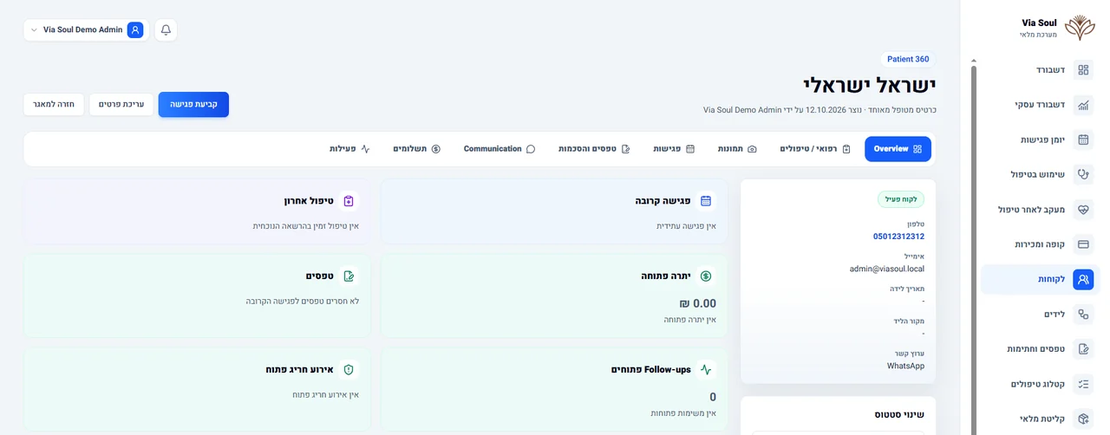Click the WhatsApp contact channel value

tap(905, 367)
